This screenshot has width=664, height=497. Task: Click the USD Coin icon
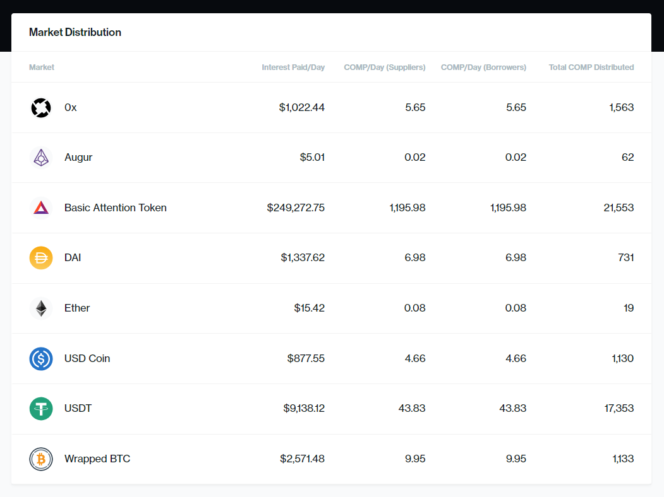(x=41, y=358)
